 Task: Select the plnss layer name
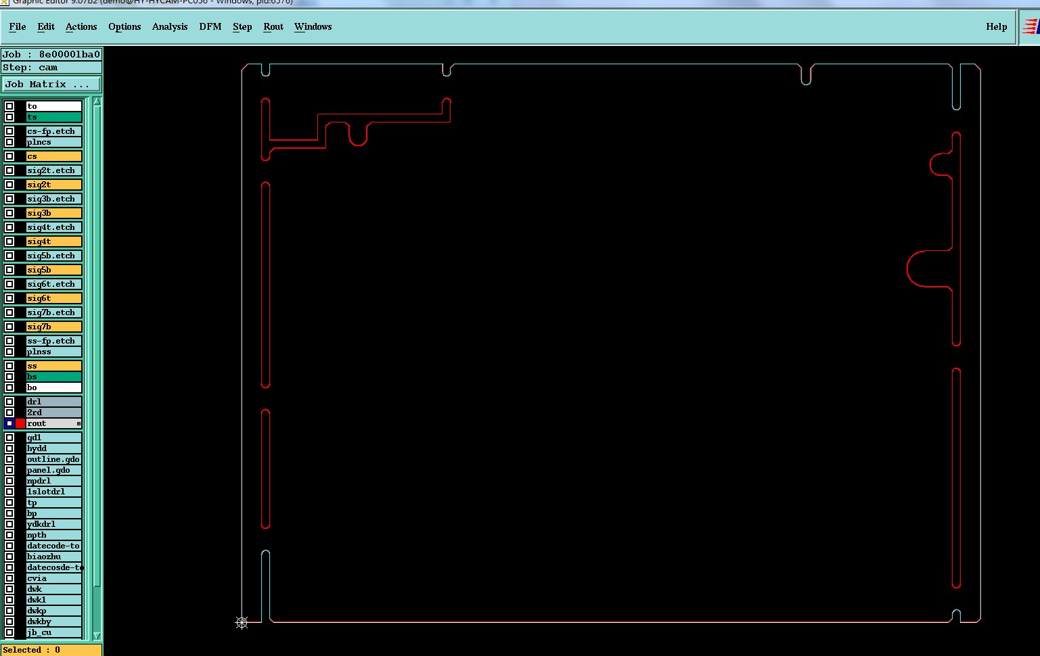pos(54,352)
